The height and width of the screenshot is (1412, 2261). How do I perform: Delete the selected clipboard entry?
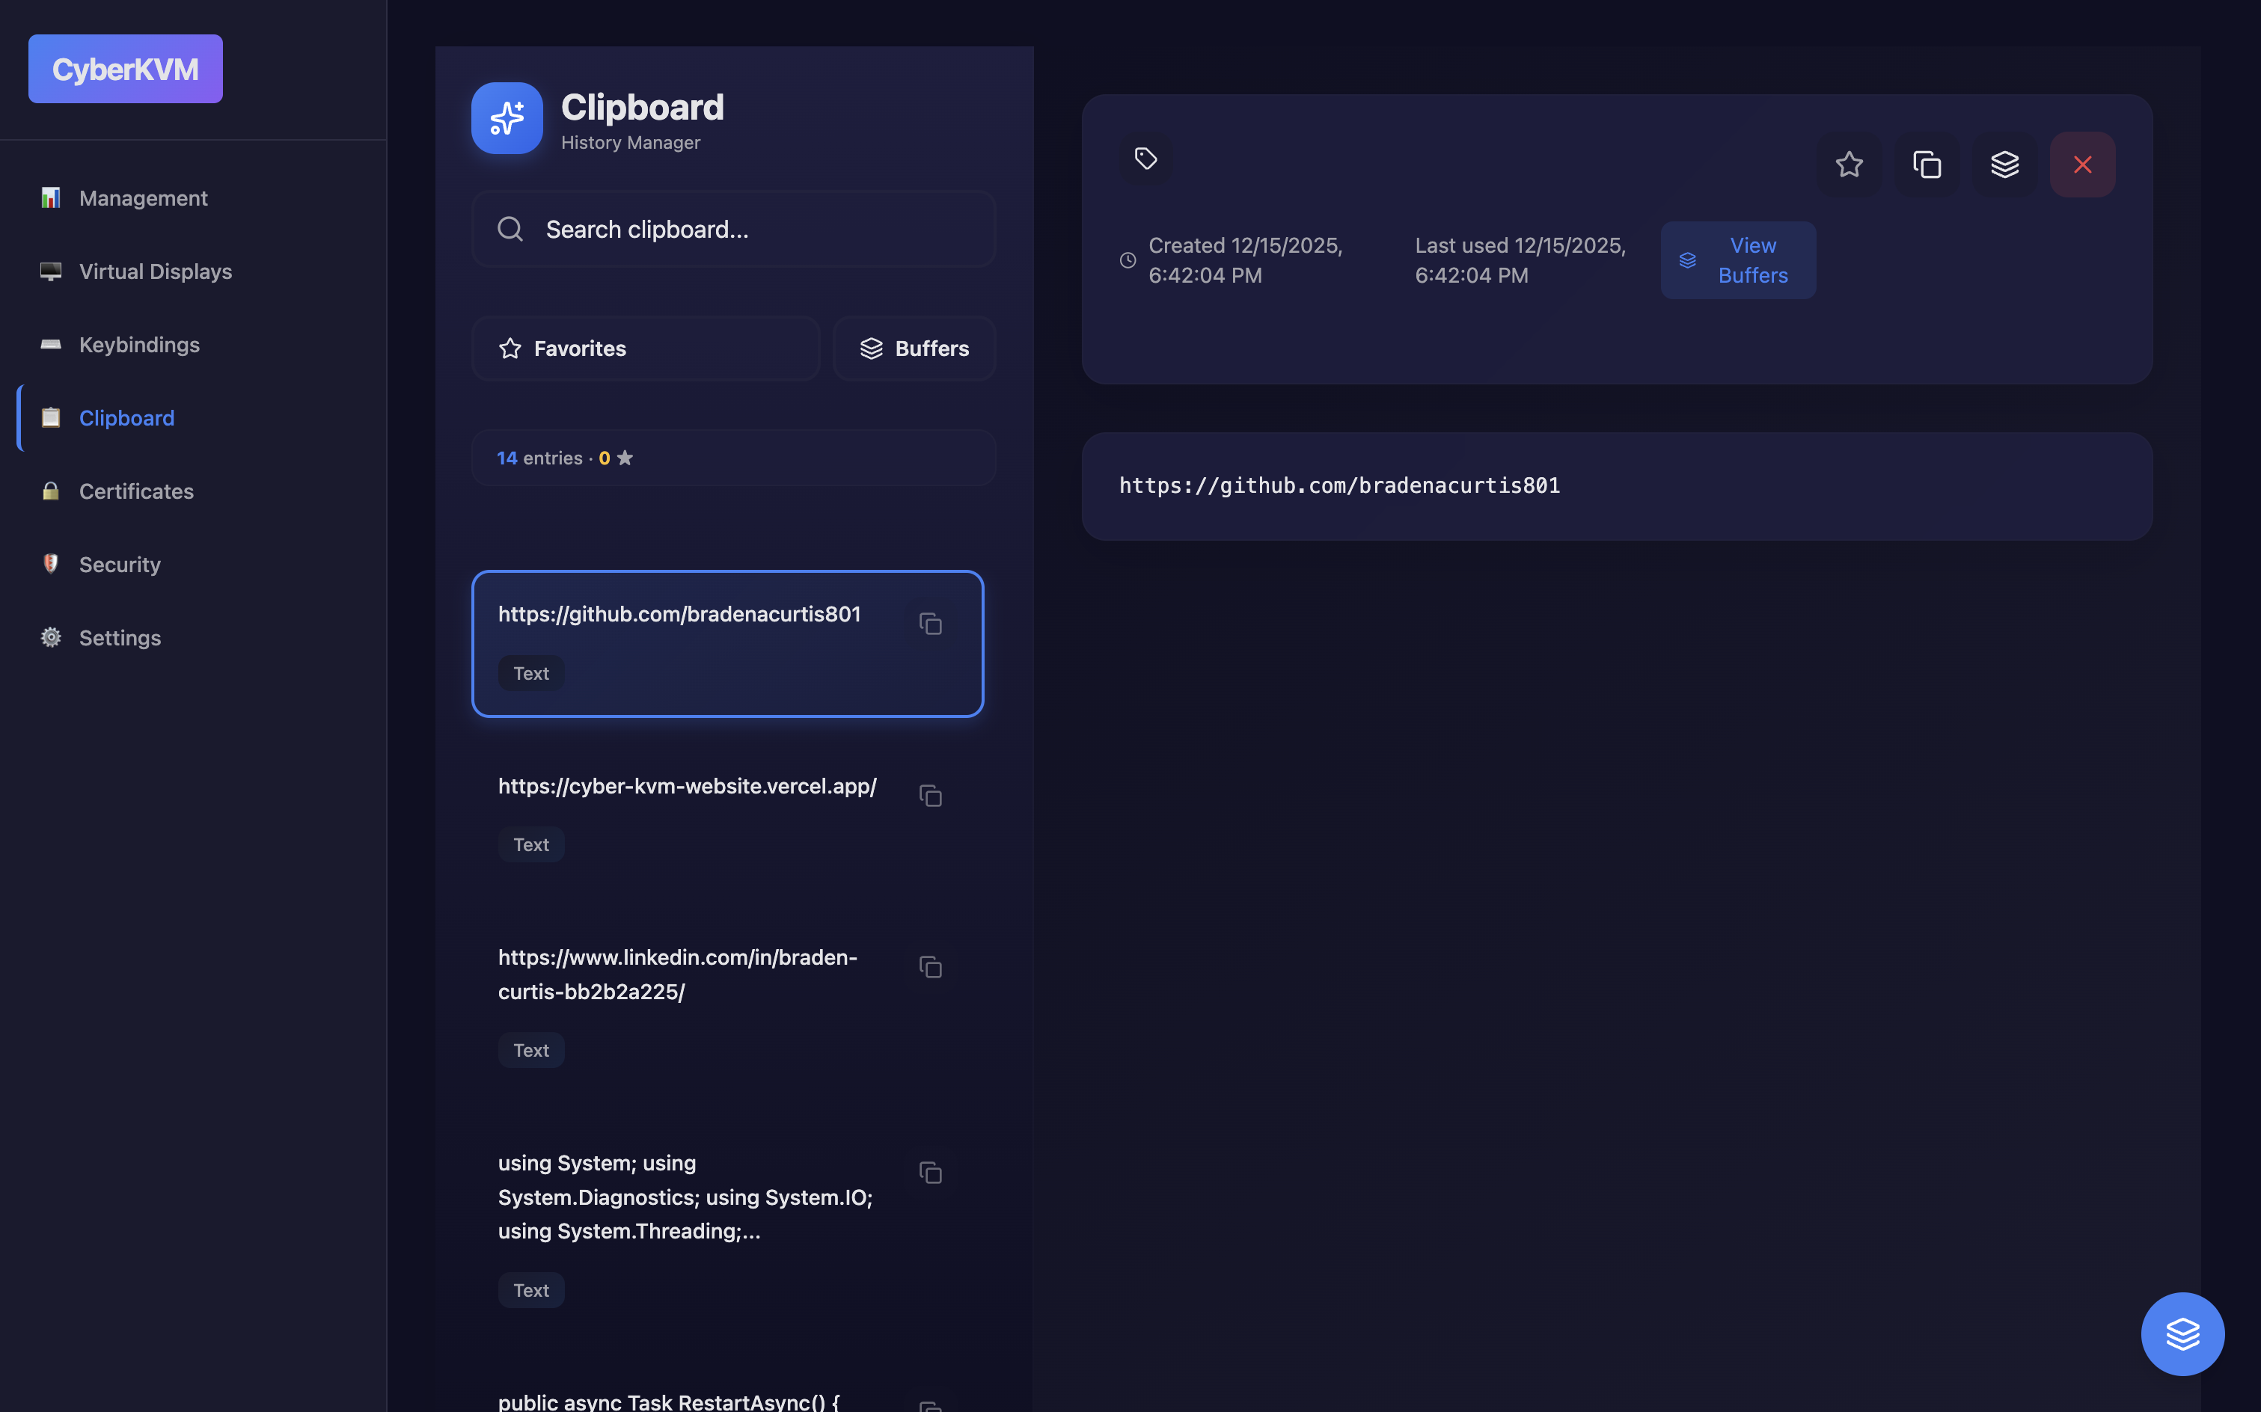(2082, 165)
